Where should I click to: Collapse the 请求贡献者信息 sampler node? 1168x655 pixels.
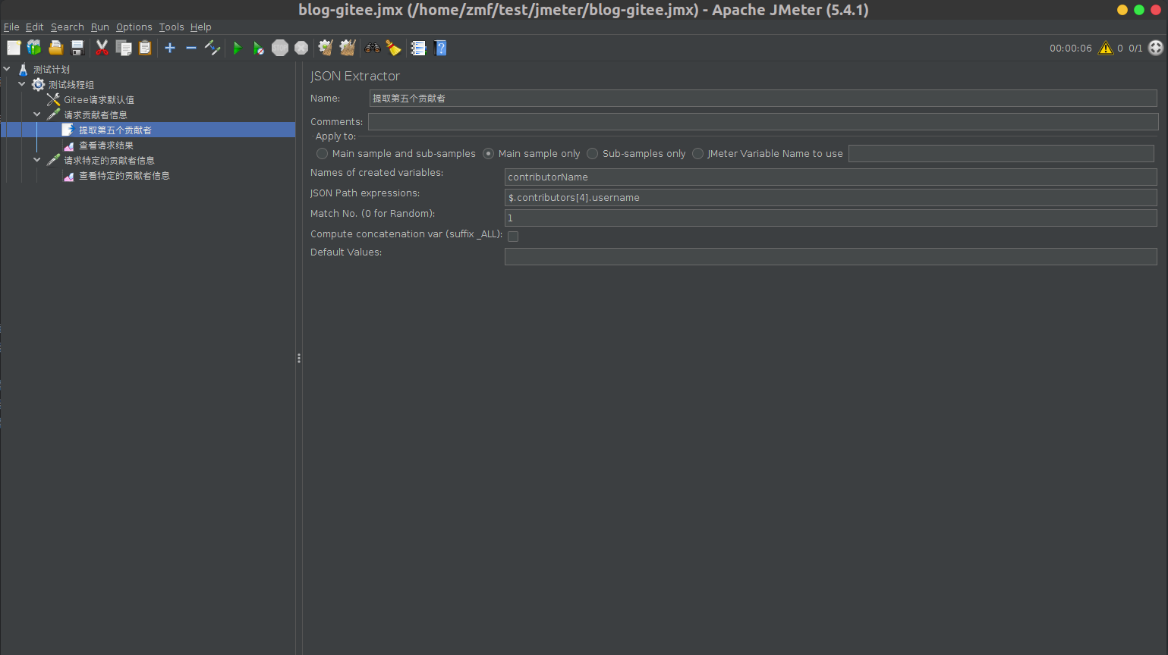coord(37,114)
